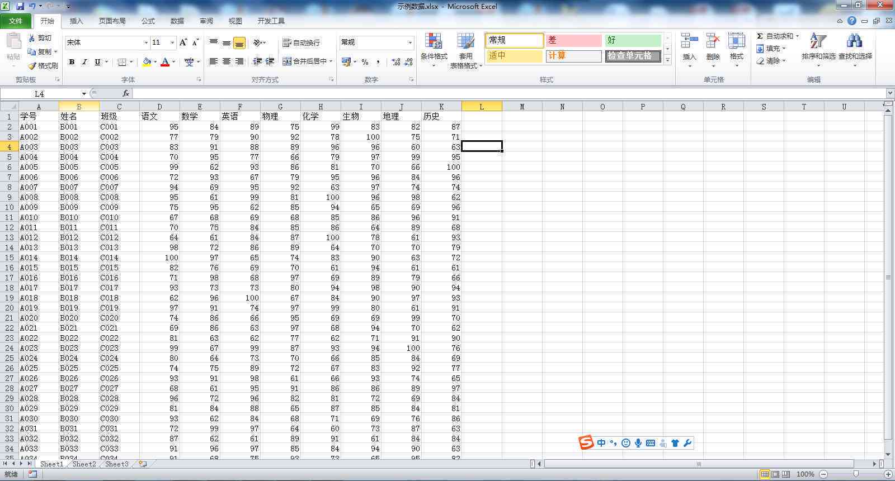Open the number format dropdown 常规
The image size is (895, 481).
coord(376,42)
